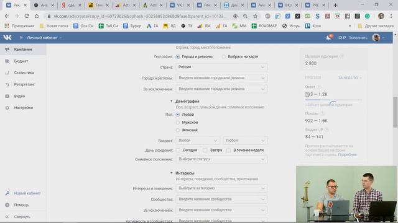Check the Завтра birthday checkbox

pos(205,150)
